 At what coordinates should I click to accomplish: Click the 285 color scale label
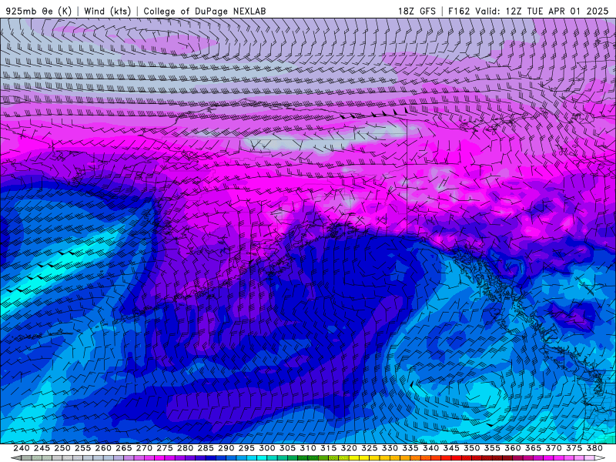coord(206,448)
